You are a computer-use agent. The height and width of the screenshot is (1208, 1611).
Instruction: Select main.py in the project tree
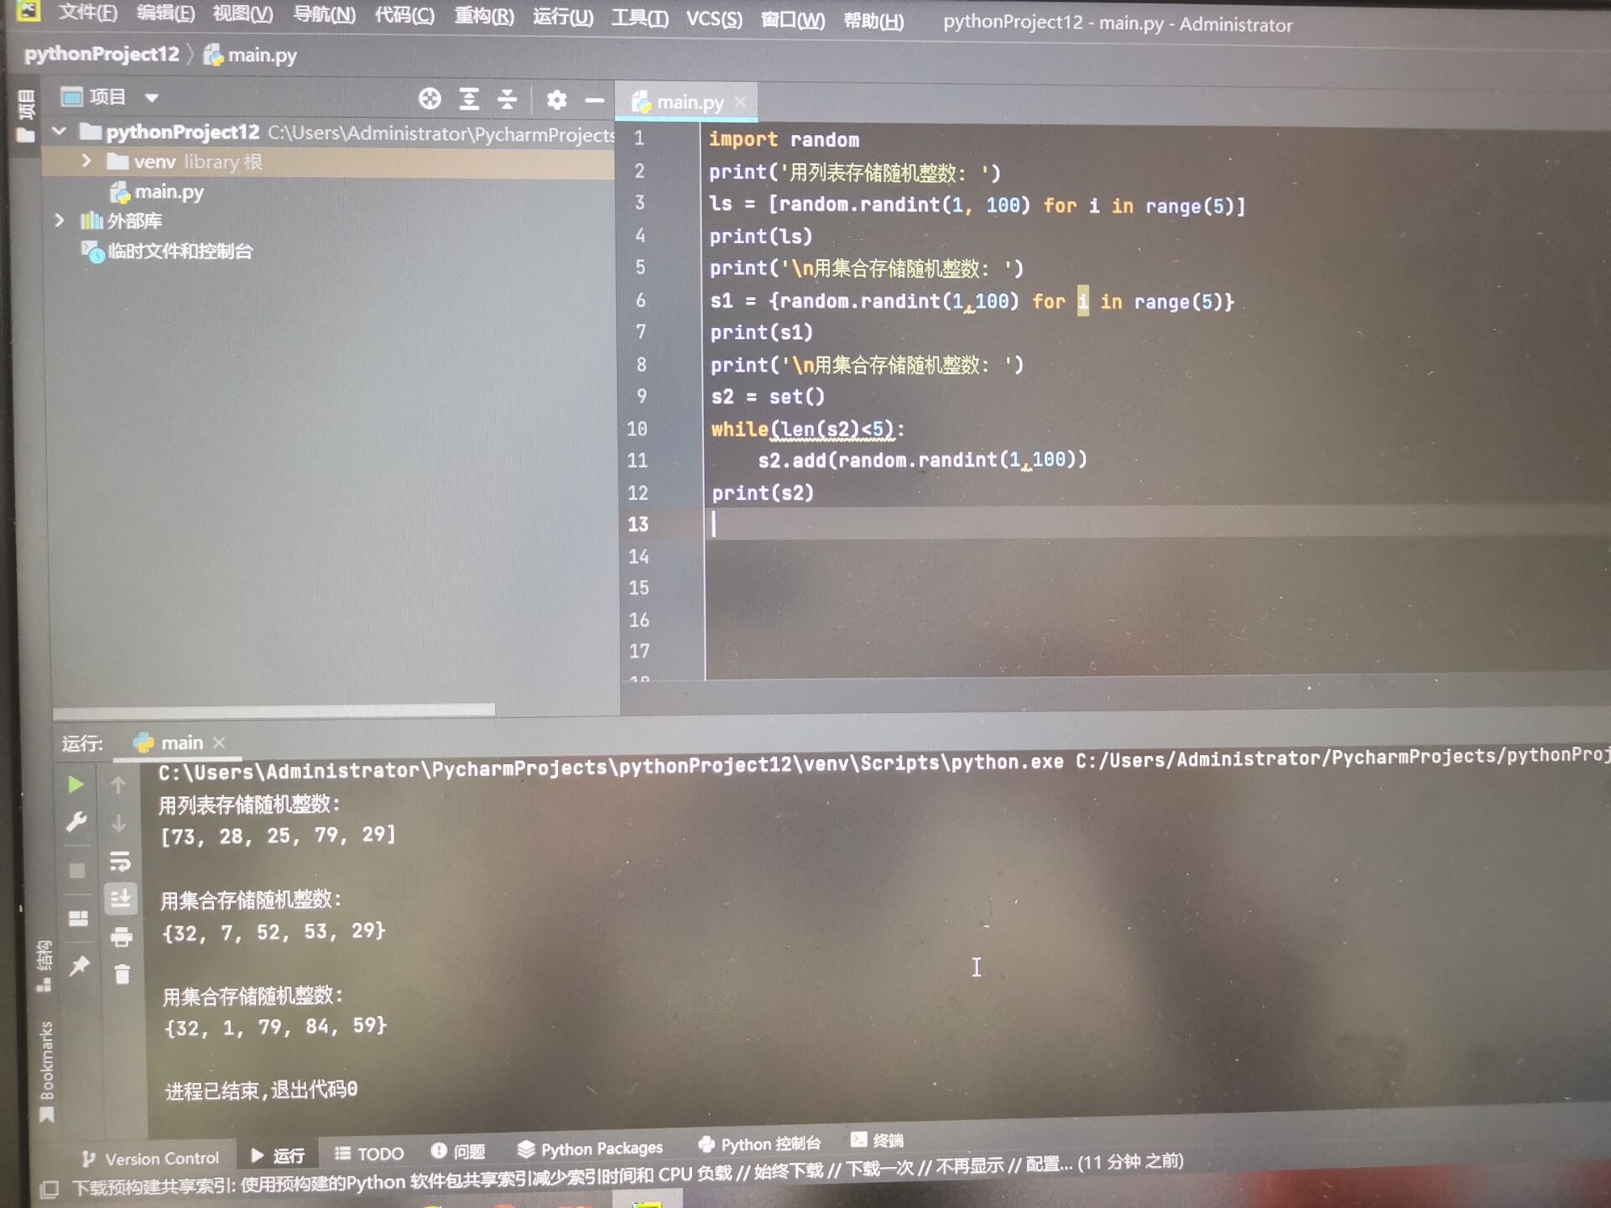pos(169,192)
